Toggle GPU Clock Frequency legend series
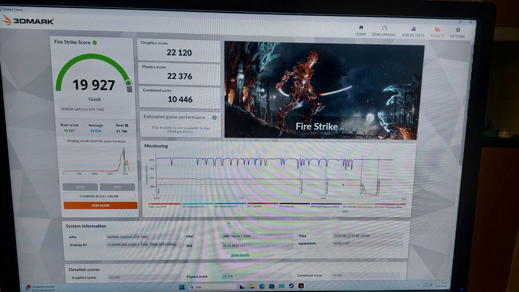519x292 pixels. pos(390,206)
